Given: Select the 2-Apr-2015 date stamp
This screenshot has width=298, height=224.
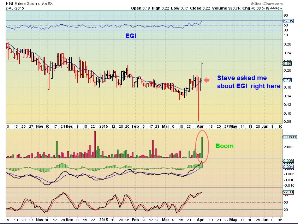Looking at the screenshot, I should 15,8.
